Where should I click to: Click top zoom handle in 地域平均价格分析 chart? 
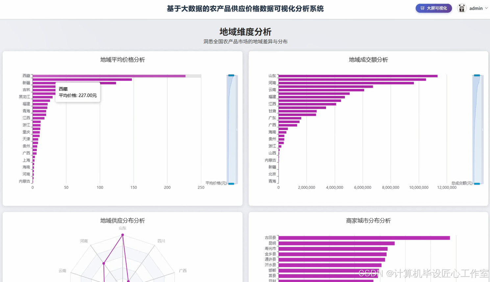(231, 75)
